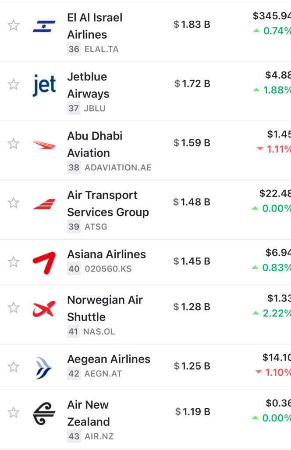Click the Air New Zealand koru logo
Viewport: 291px width, 450px height.
pos(44,414)
